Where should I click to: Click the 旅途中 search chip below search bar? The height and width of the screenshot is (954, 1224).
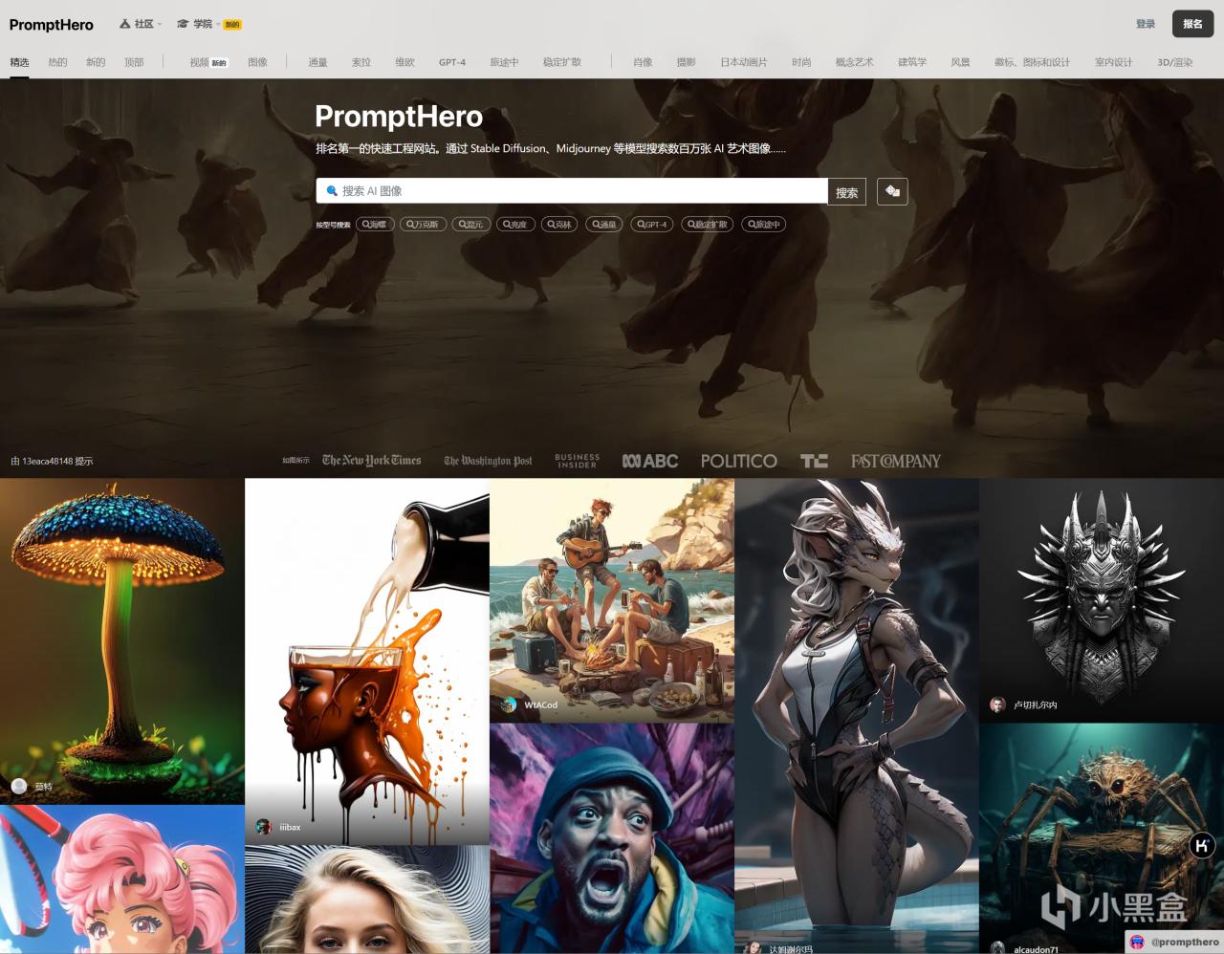[x=764, y=225]
